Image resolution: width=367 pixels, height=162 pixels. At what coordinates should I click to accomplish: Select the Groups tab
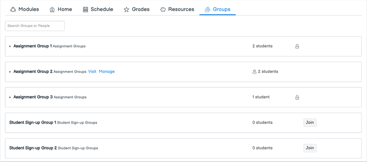217,10
